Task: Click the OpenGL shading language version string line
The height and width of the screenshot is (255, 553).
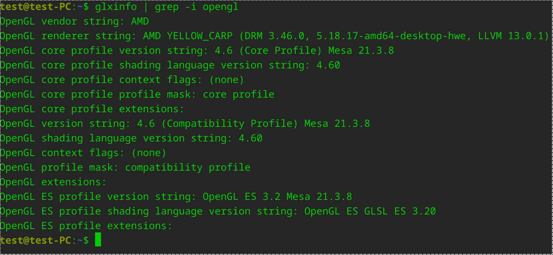Action: [x=131, y=138]
